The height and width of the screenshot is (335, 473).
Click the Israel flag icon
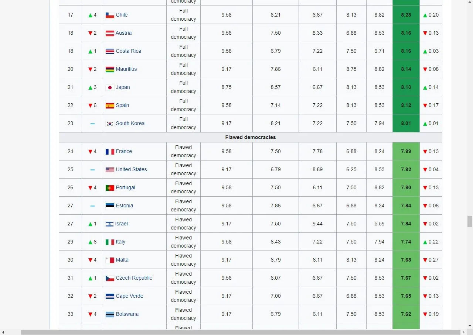[x=109, y=224]
